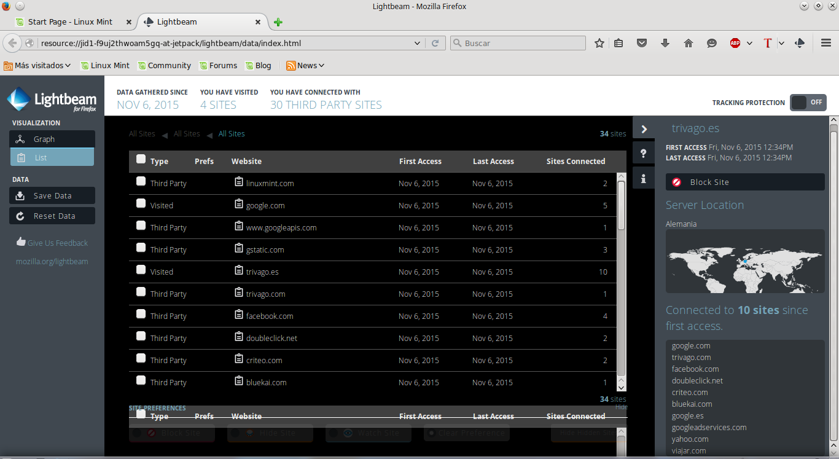This screenshot has width=839, height=459.
Task: Click the clipboard icon beside www.googleapis.com
Action: 239,227
